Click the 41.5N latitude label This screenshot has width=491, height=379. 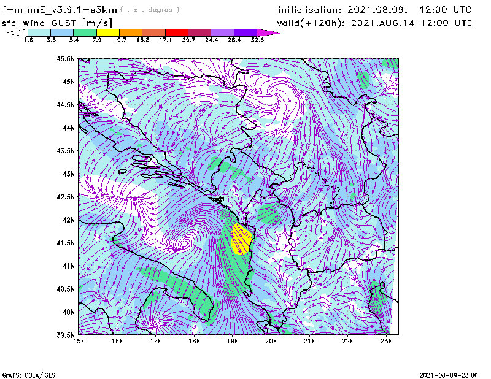(66, 243)
